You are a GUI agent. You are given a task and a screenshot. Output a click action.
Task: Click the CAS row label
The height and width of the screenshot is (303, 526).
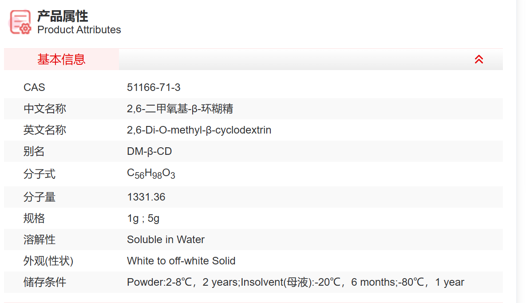click(x=34, y=87)
